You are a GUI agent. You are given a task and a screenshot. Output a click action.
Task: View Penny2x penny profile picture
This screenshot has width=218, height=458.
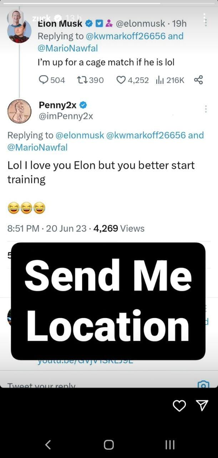click(20, 111)
